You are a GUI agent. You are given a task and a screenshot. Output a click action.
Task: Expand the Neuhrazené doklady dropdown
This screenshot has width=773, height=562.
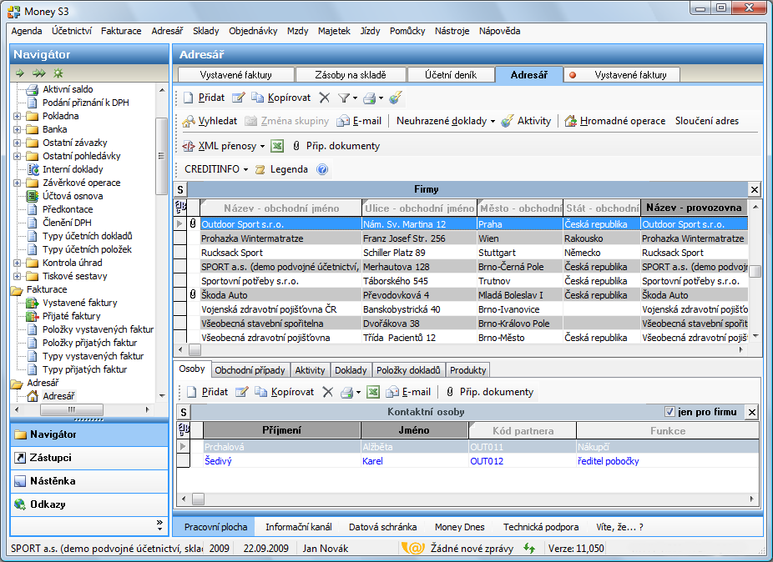click(493, 121)
